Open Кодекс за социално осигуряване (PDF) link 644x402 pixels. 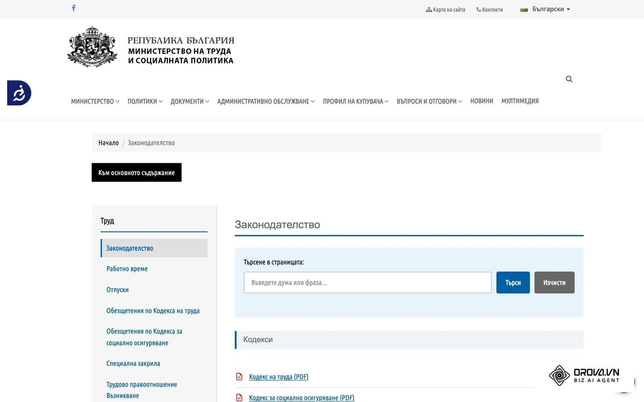click(301, 398)
